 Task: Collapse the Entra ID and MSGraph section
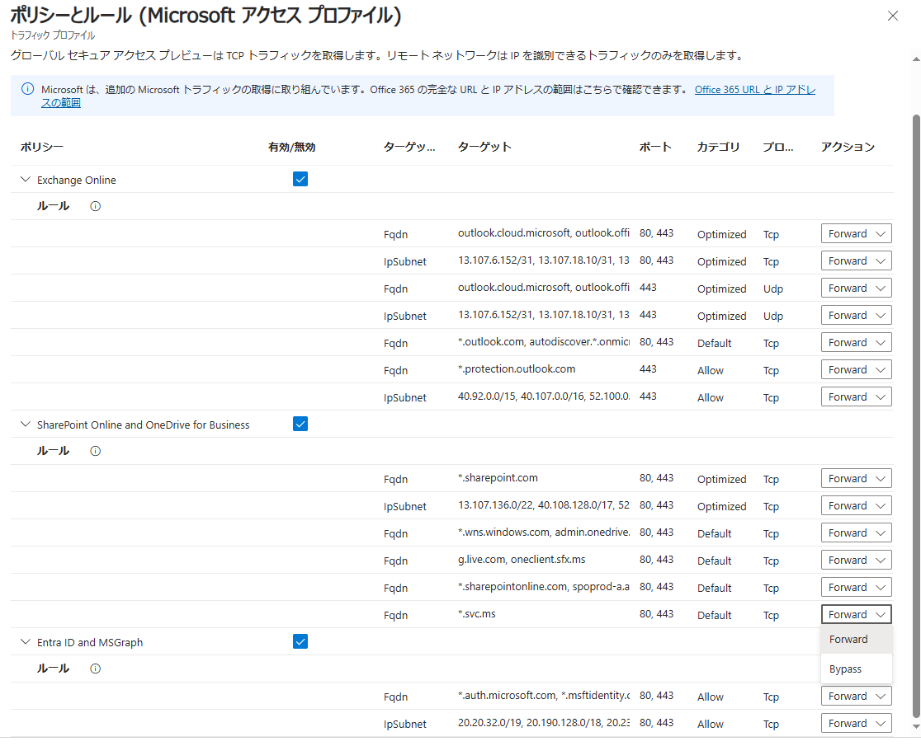(x=24, y=641)
